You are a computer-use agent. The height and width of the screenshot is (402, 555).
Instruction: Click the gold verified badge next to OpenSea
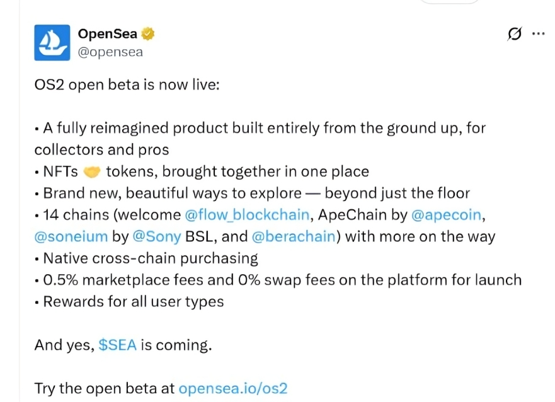[147, 33]
